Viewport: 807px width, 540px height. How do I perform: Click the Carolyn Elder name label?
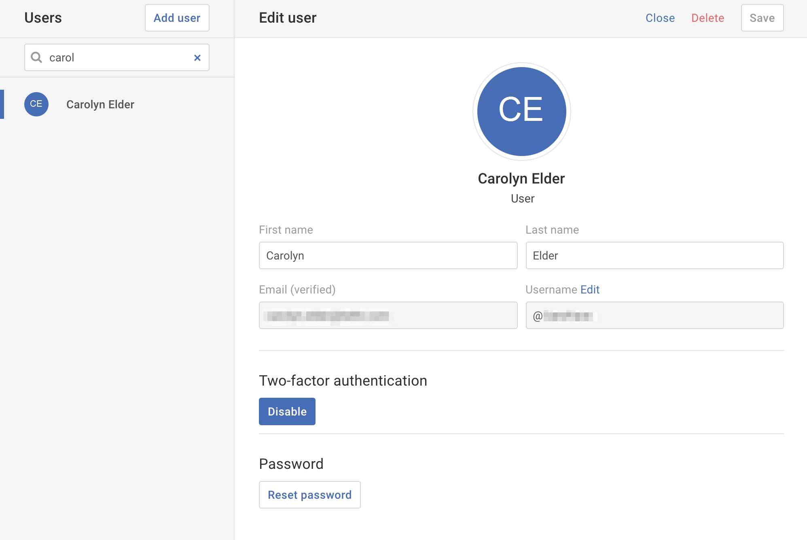coord(521,178)
